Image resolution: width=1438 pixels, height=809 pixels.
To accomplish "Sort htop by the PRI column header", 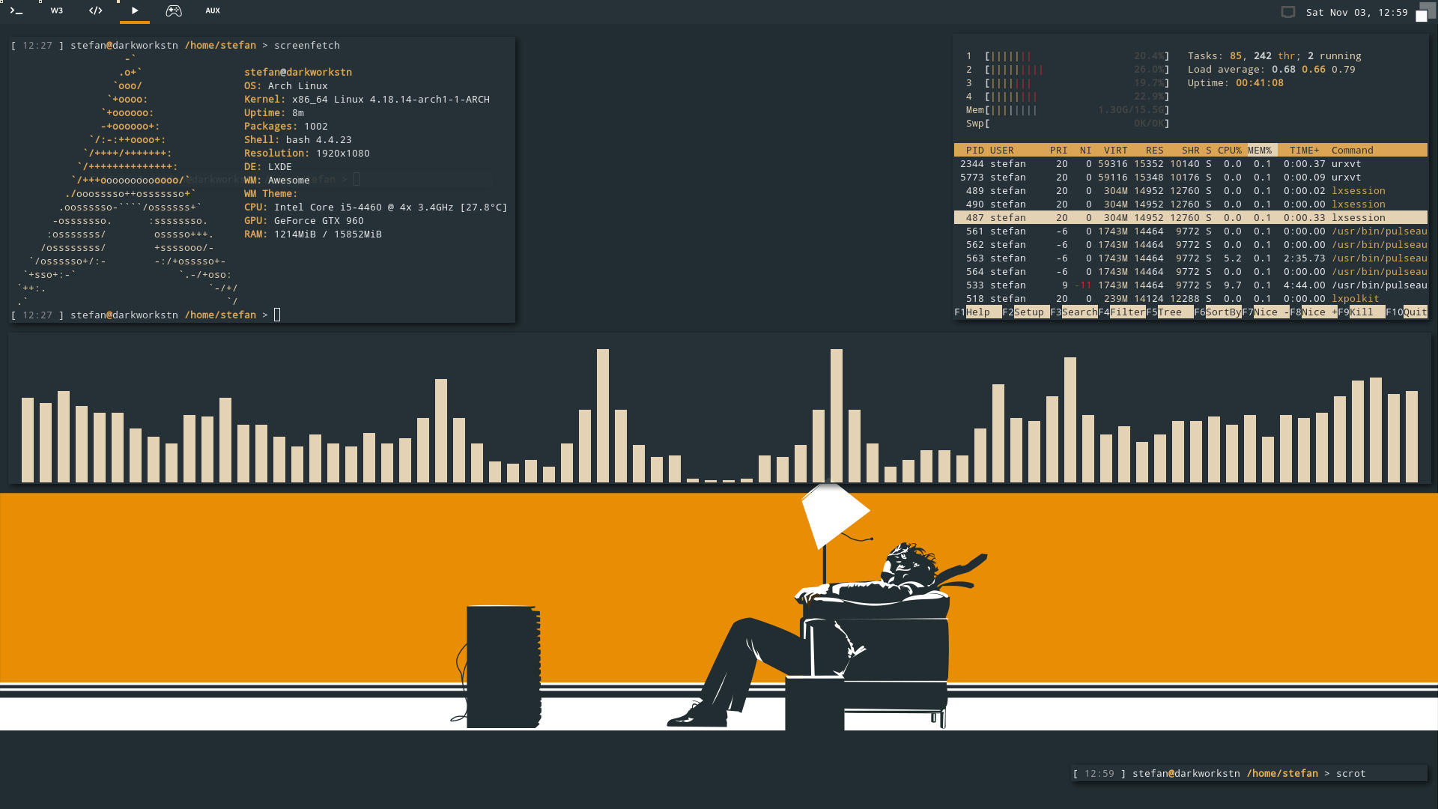I will point(1058,151).
